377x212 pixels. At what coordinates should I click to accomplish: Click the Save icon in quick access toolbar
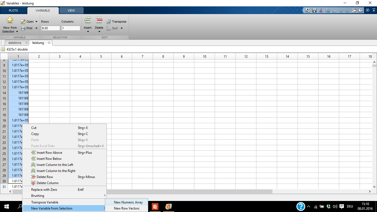[314, 10]
